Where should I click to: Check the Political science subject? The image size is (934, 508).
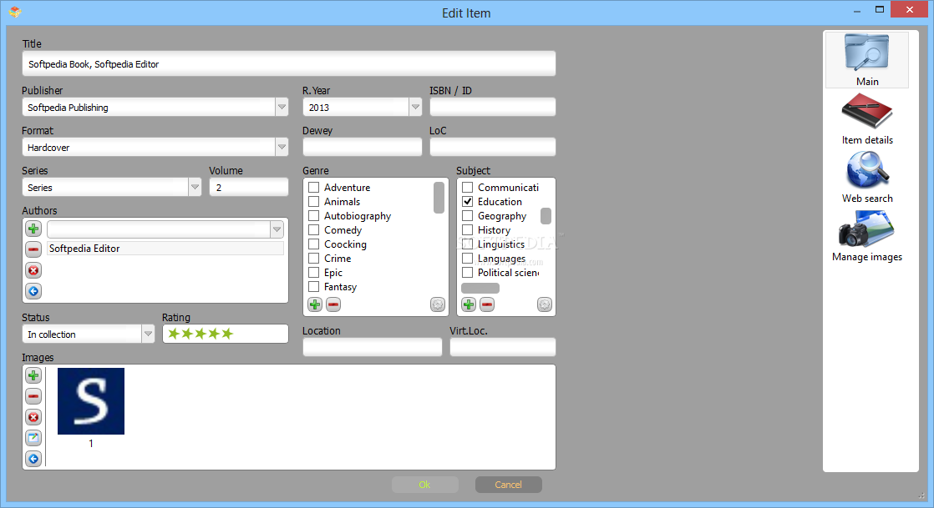(x=468, y=273)
